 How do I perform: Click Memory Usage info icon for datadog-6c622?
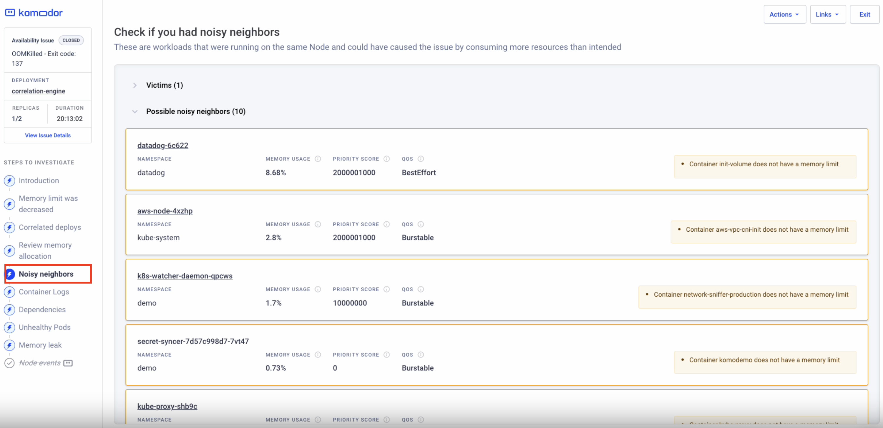coord(318,159)
